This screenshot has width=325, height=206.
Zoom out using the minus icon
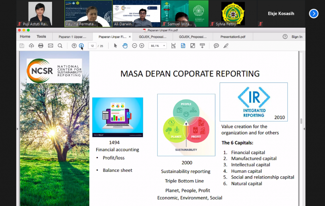134,46
